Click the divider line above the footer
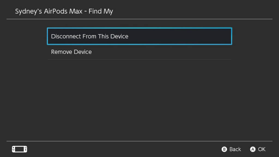279x157 pixels. pos(139,141)
